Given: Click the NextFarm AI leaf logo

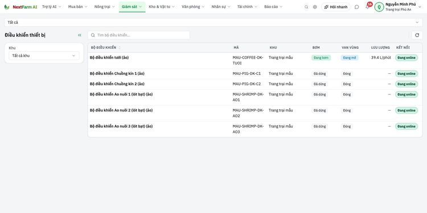Looking at the screenshot, I should 6,7.
